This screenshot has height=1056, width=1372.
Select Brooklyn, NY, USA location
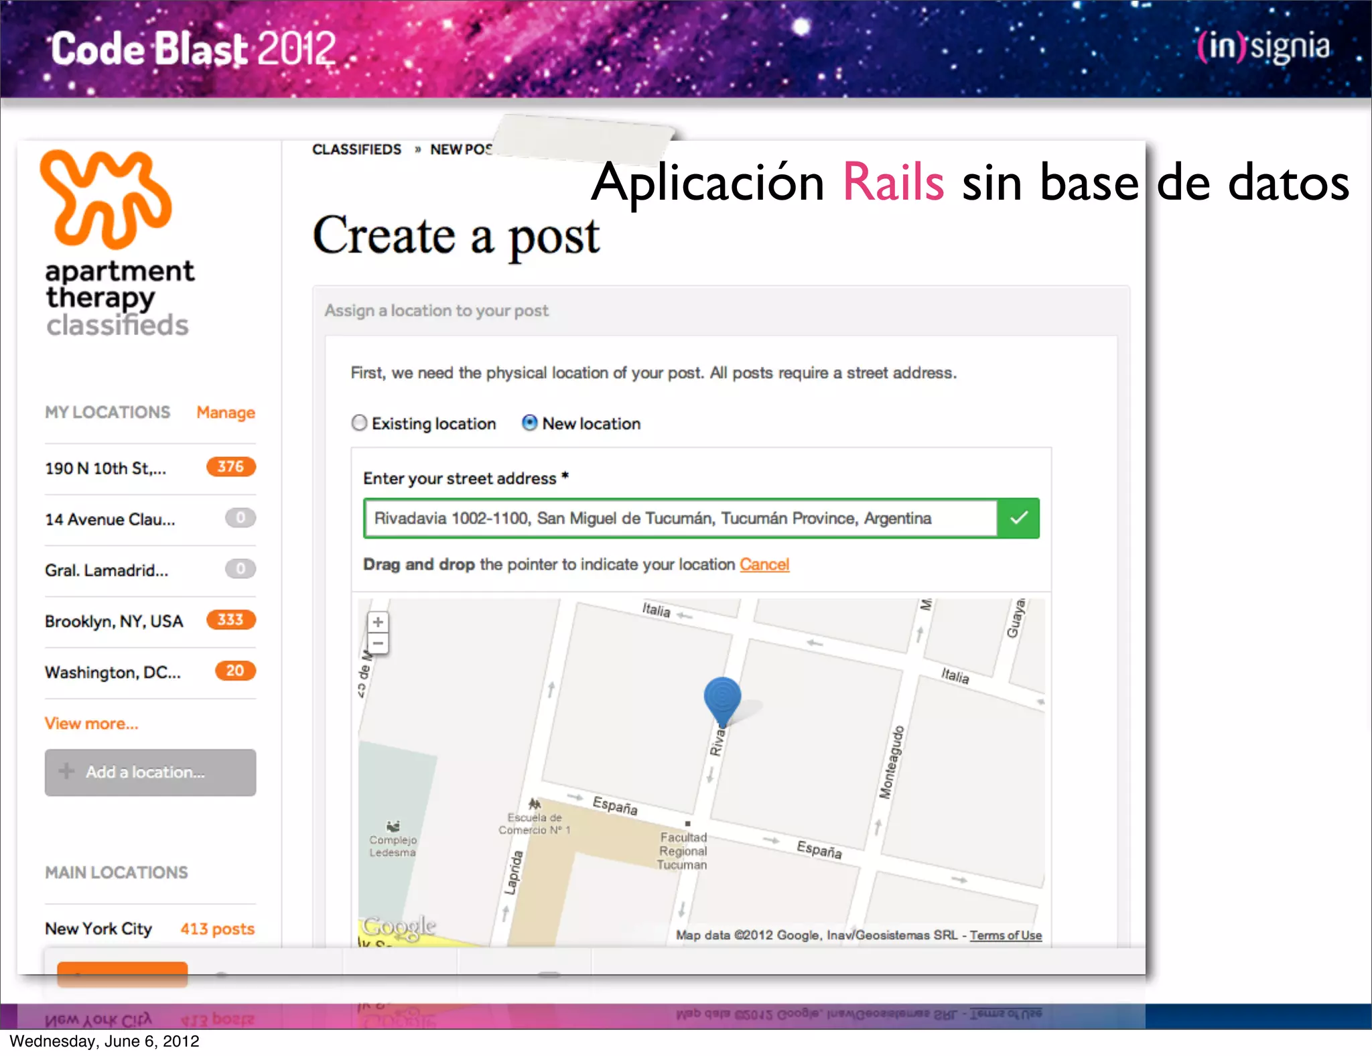[x=114, y=621]
